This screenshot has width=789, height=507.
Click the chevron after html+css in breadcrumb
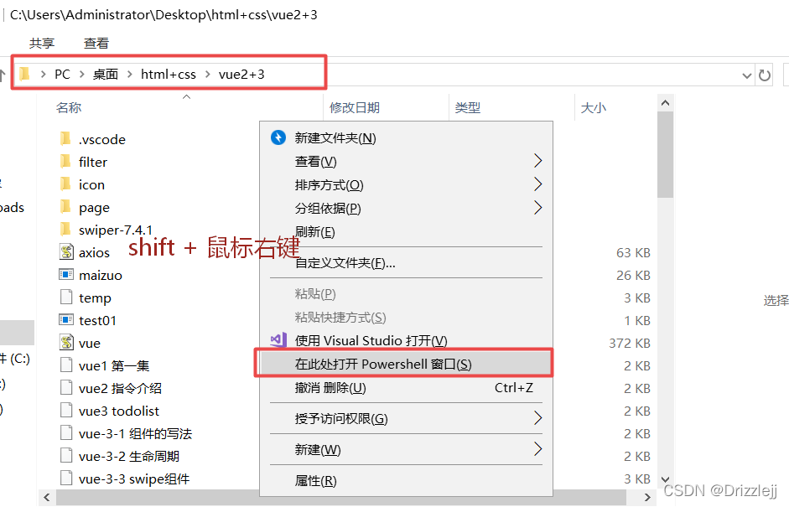(x=207, y=75)
